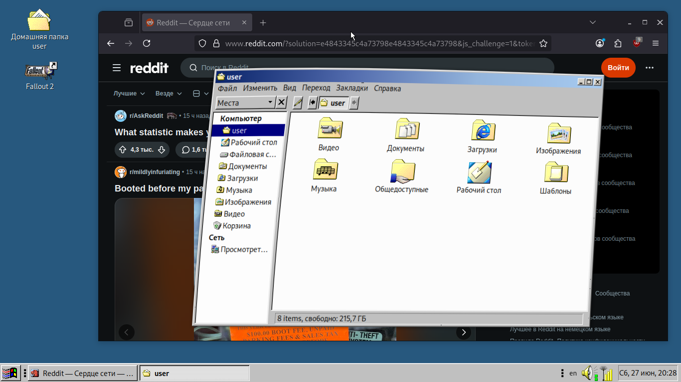Image resolution: width=681 pixels, height=382 pixels.
Task: Go back in the browser history
Action: coord(111,43)
